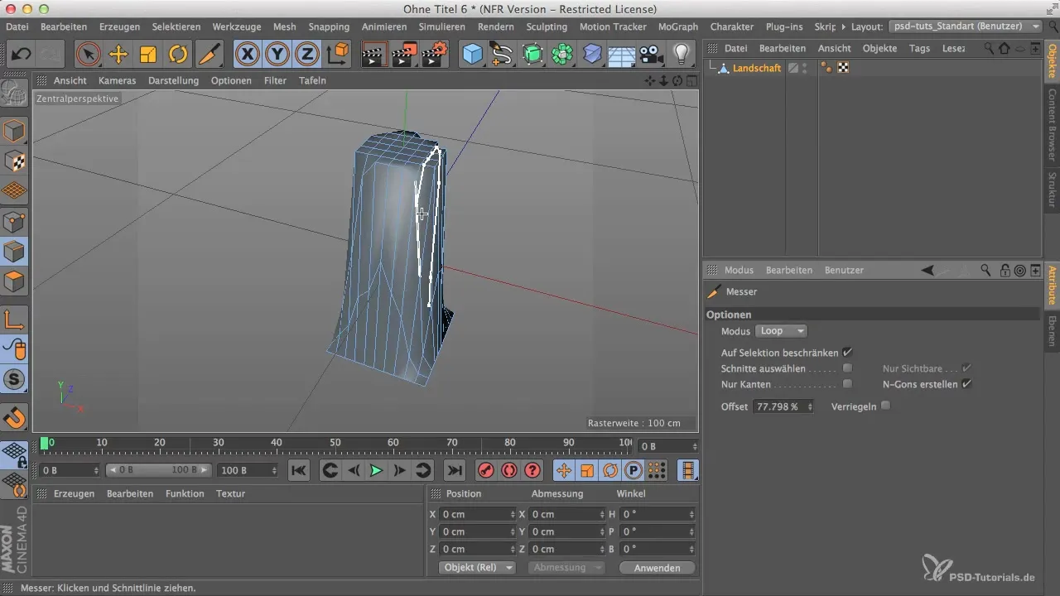Step the Winkel H stepper
Viewport: 1060px width, 596px height.
(x=691, y=514)
